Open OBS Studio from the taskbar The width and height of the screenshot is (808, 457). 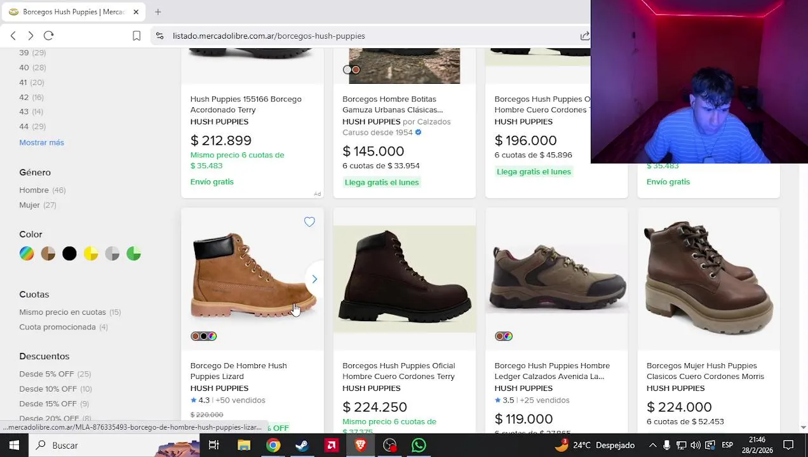(389, 446)
